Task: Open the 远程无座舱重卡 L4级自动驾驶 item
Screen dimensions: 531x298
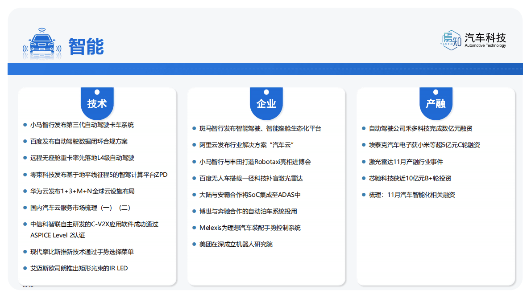Action: click(82, 158)
